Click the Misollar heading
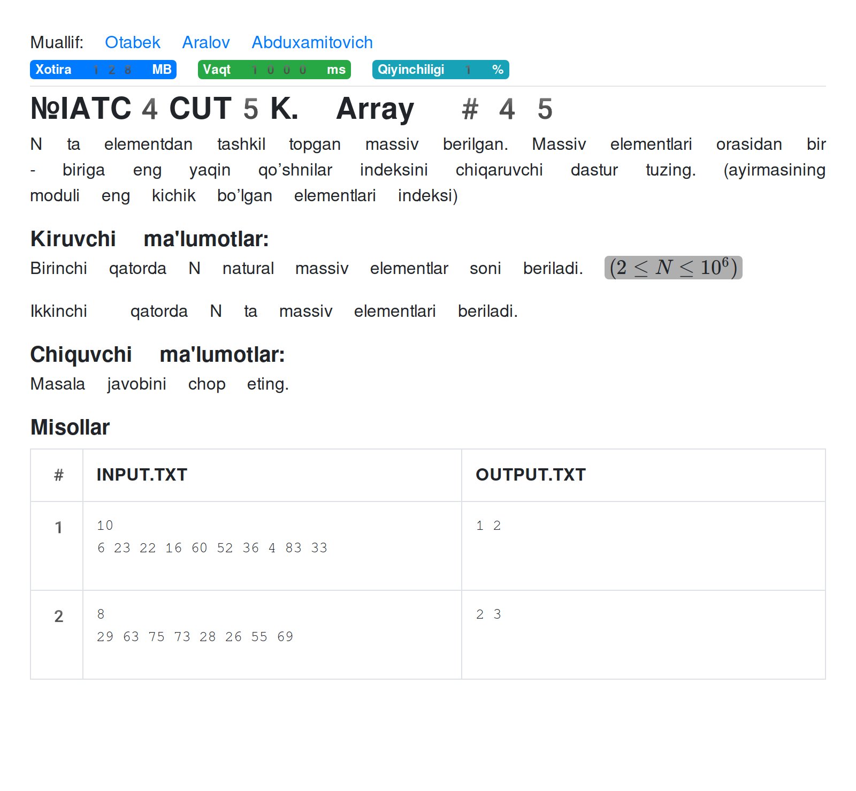The height and width of the screenshot is (791, 856). pos(70,427)
